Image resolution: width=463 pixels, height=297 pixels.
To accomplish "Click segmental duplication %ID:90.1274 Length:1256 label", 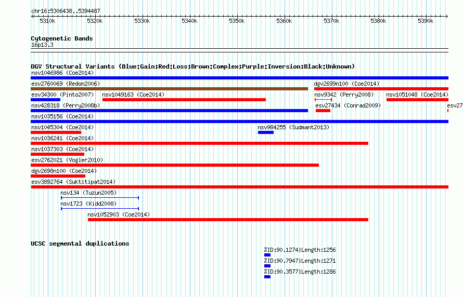I will point(300,250).
